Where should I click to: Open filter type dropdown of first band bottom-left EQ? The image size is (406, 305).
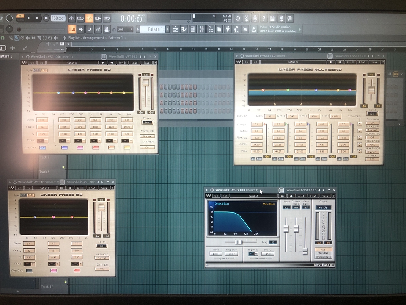(29, 264)
